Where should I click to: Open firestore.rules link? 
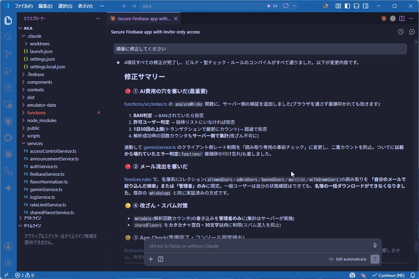138,179
